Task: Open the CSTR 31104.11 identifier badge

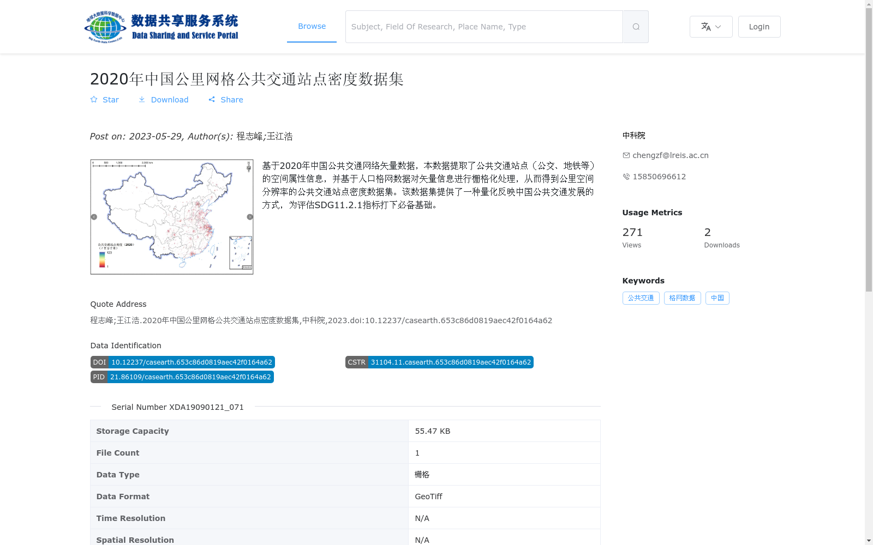Action: [439, 362]
